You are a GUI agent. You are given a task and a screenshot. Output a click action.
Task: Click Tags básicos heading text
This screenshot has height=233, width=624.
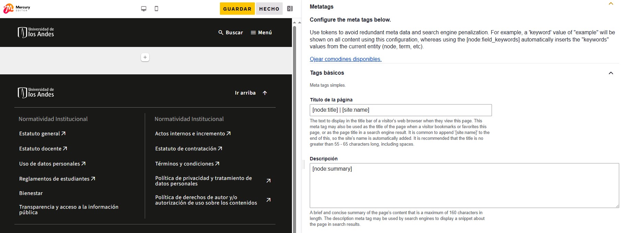click(x=327, y=73)
